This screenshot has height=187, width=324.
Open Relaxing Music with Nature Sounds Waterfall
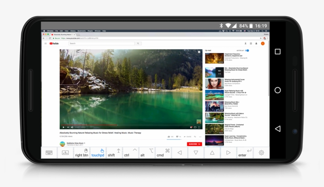[x=214, y=118]
